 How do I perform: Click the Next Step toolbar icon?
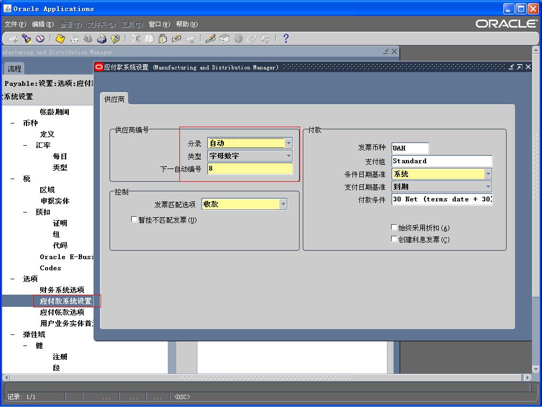click(74, 39)
